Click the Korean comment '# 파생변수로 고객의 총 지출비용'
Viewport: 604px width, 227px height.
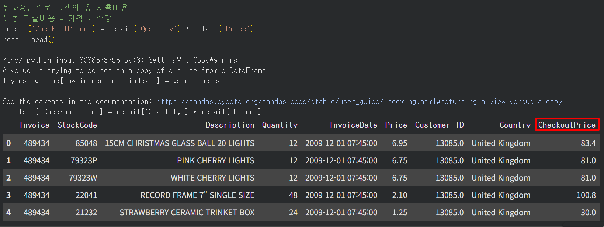(66, 8)
